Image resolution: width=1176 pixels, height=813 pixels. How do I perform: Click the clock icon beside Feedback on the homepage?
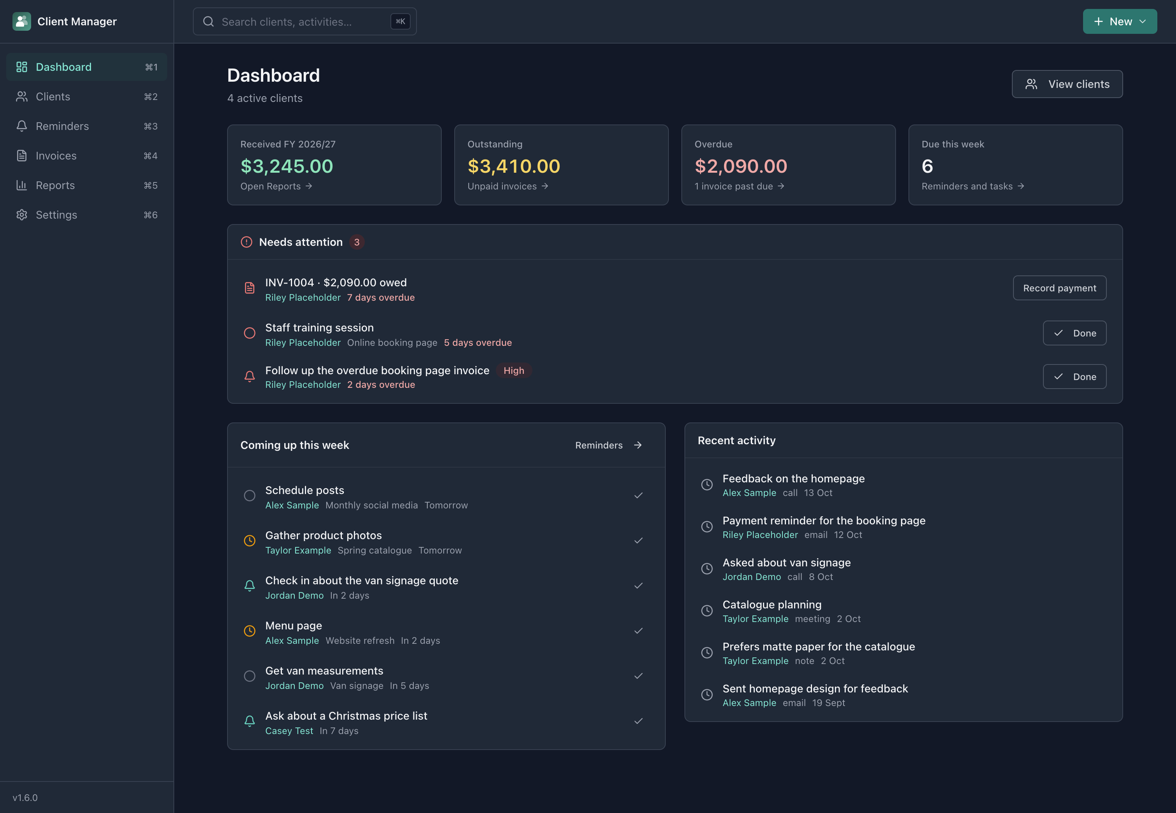point(707,485)
